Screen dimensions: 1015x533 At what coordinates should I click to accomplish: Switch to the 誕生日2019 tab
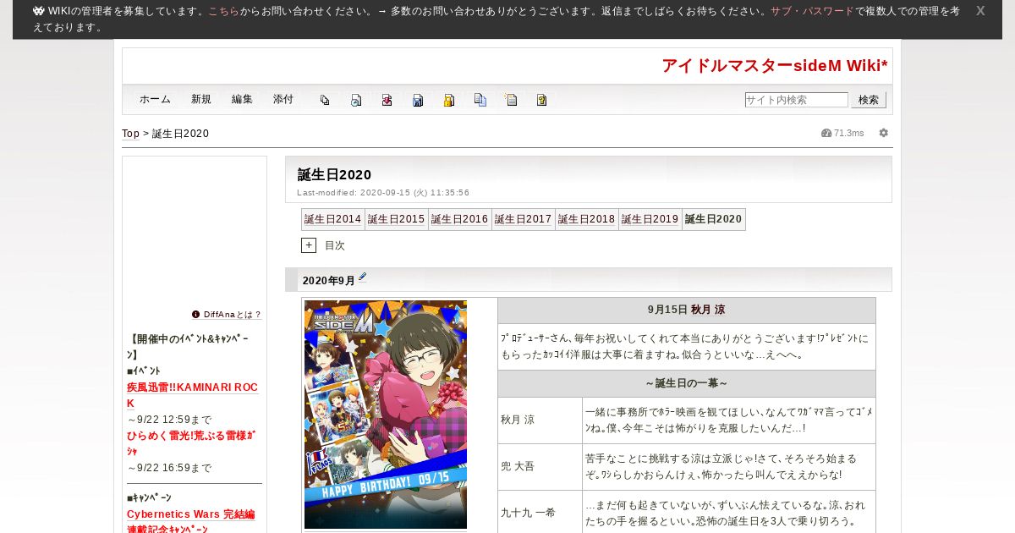650,219
